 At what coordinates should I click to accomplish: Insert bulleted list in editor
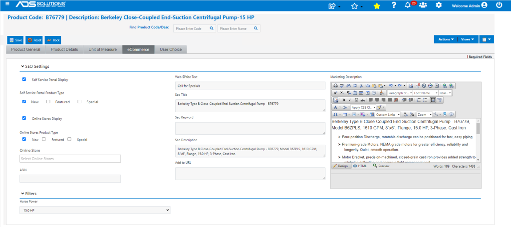[425, 100]
